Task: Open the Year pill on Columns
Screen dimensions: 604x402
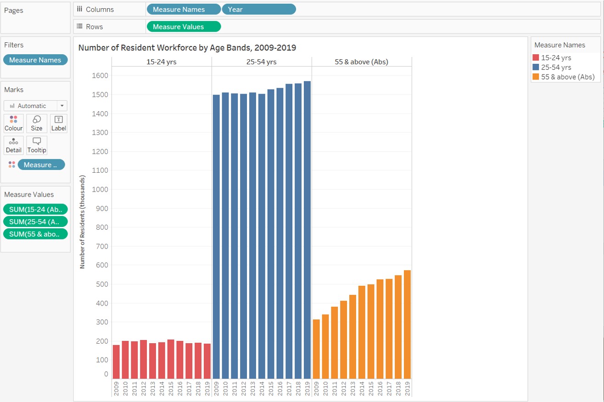Action: 258,9
